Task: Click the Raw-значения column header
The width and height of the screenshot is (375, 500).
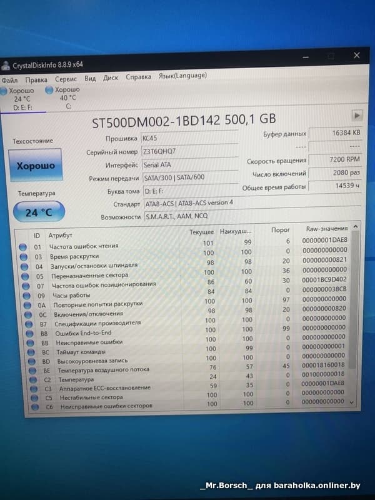Action: point(326,229)
